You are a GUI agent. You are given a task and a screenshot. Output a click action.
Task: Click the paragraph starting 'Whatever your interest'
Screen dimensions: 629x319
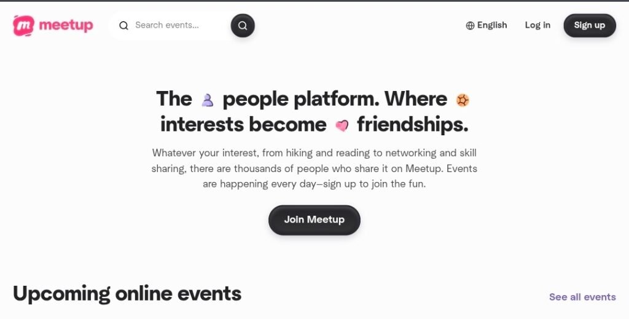pyautogui.click(x=314, y=168)
